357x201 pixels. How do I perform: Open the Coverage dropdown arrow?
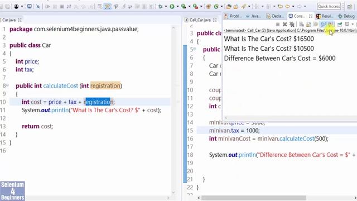(190, 6)
